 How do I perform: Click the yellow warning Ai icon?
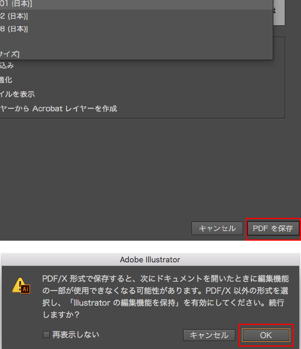(x=21, y=286)
